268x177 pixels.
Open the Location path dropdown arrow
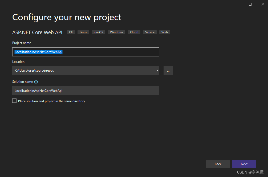click(157, 71)
